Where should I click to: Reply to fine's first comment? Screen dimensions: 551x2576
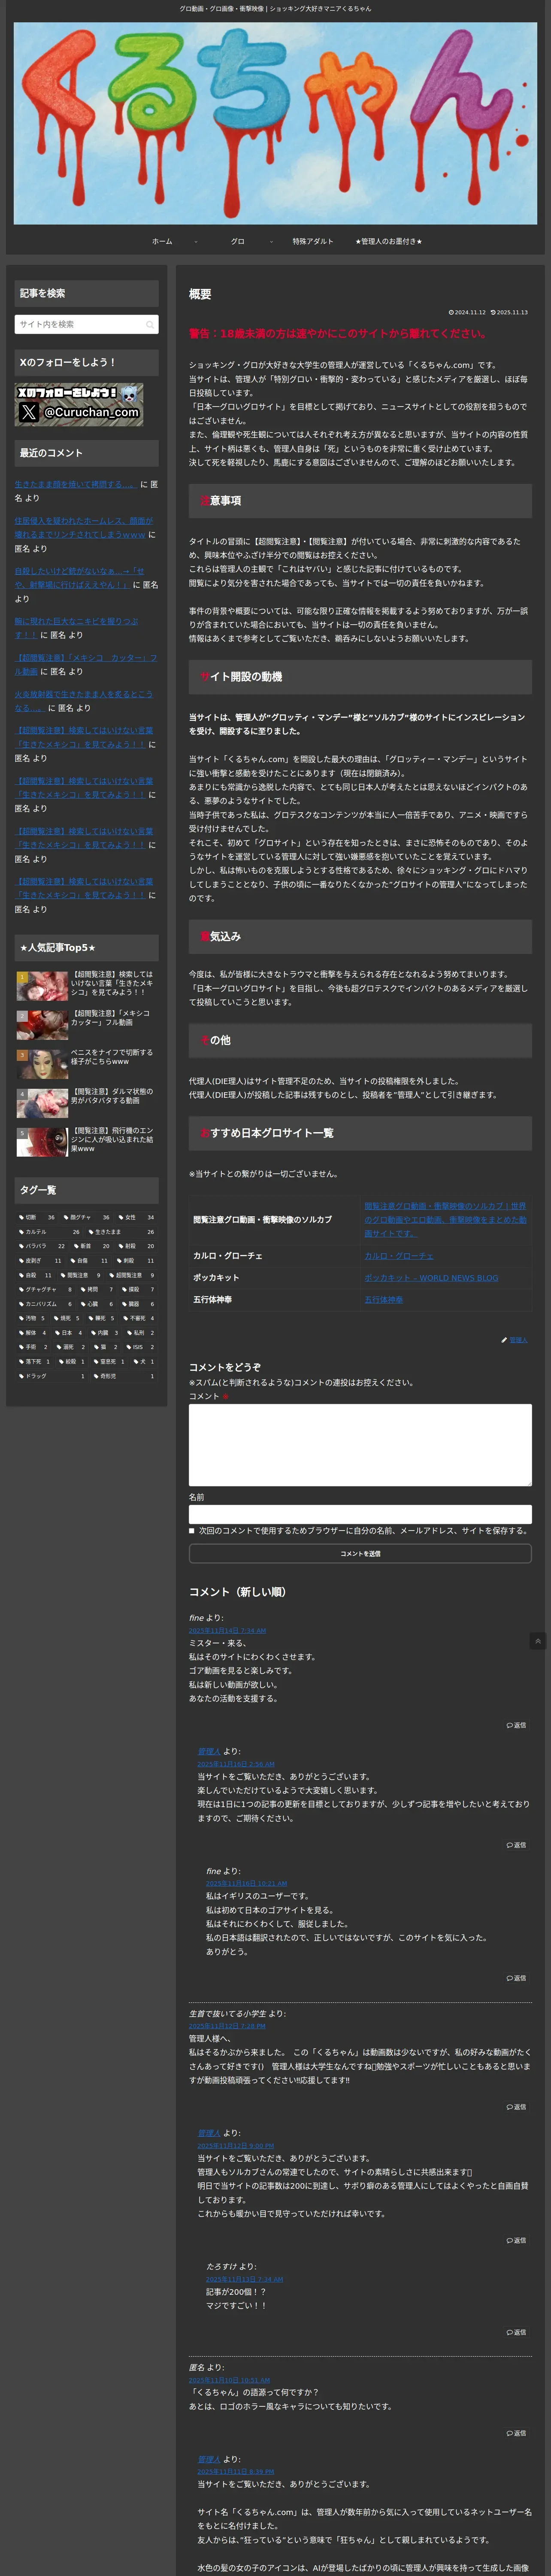pyautogui.click(x=516, y=1725)
